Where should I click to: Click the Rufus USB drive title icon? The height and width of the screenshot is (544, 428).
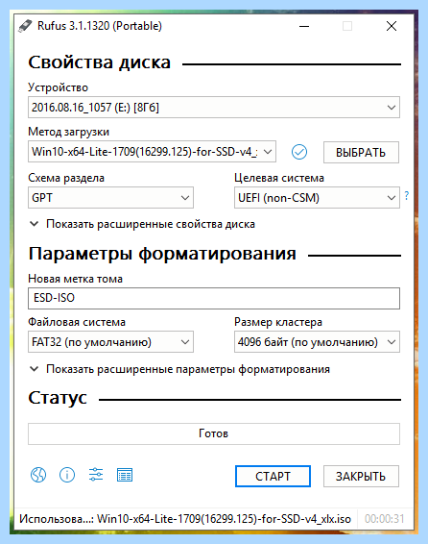click(25, 26)
